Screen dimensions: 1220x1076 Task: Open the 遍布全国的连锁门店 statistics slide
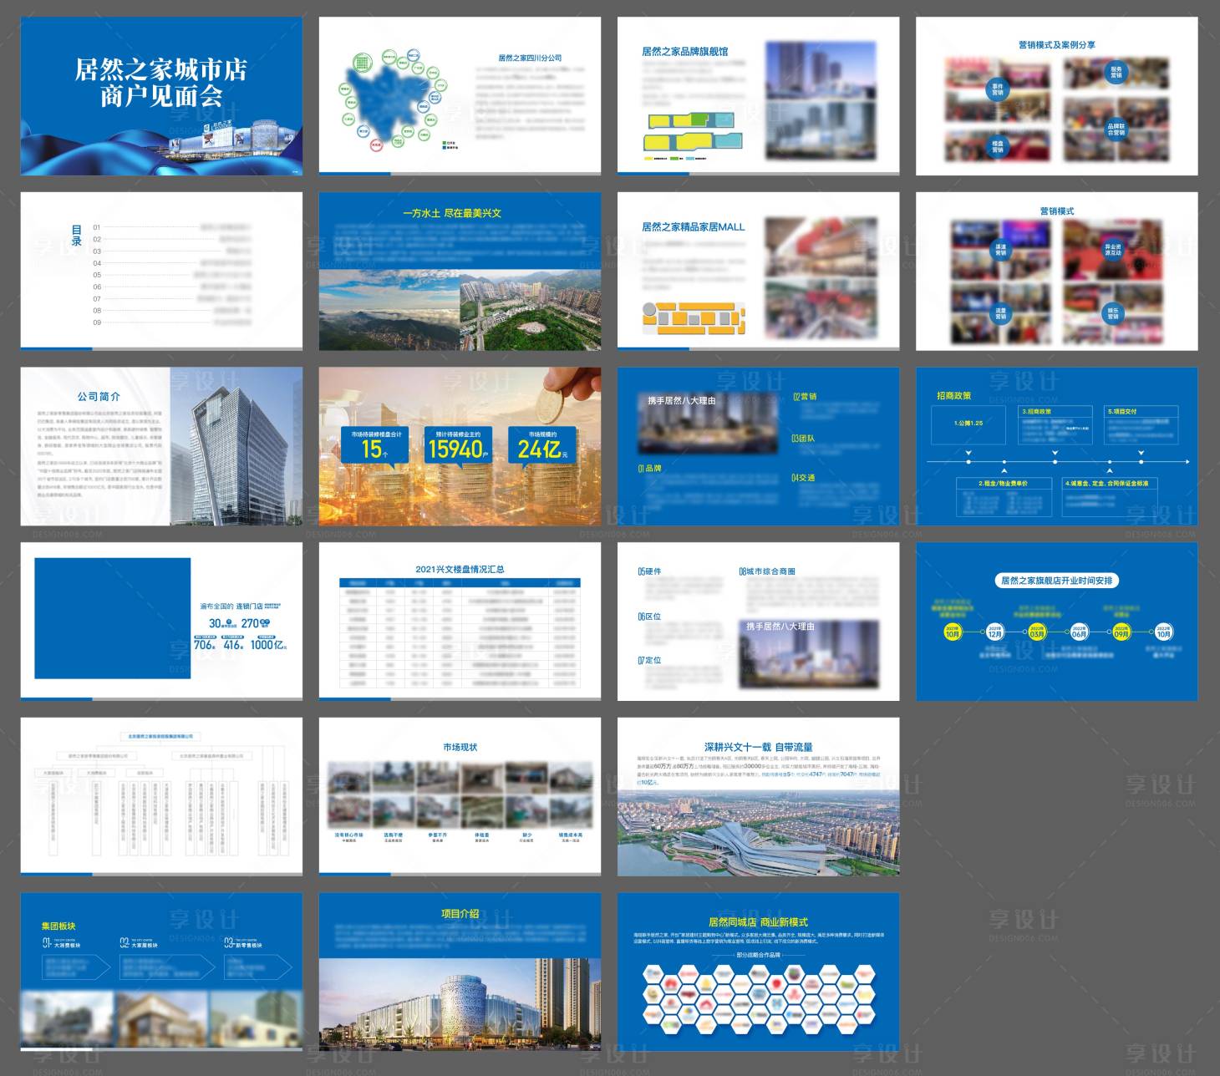click(x=161, y=622)
